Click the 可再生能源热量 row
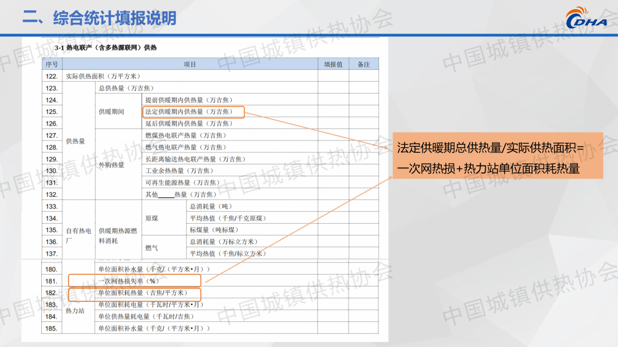The image size is (618, 347). (182, 183)
